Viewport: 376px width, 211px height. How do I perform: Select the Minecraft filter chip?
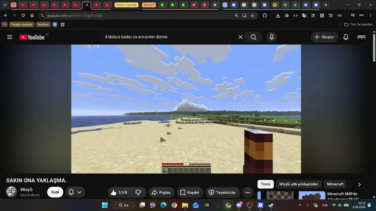[335, 184]
